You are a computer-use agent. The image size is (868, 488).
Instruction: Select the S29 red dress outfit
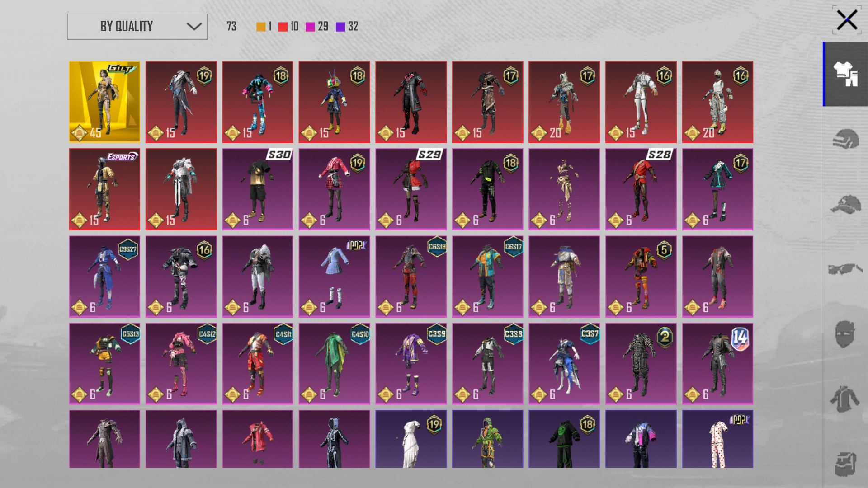pyautogui.click(x=411, y=189)
